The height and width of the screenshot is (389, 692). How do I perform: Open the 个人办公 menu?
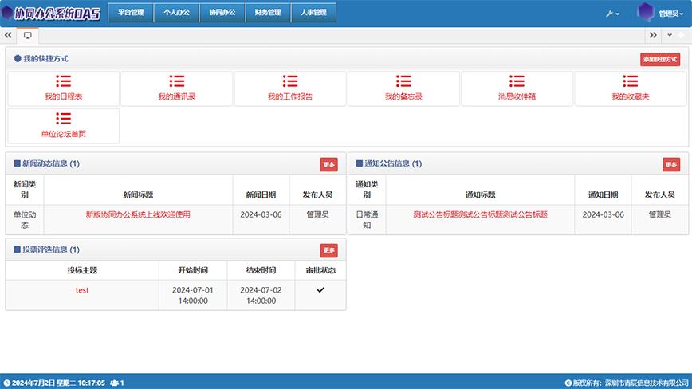(x=176, y=12)
